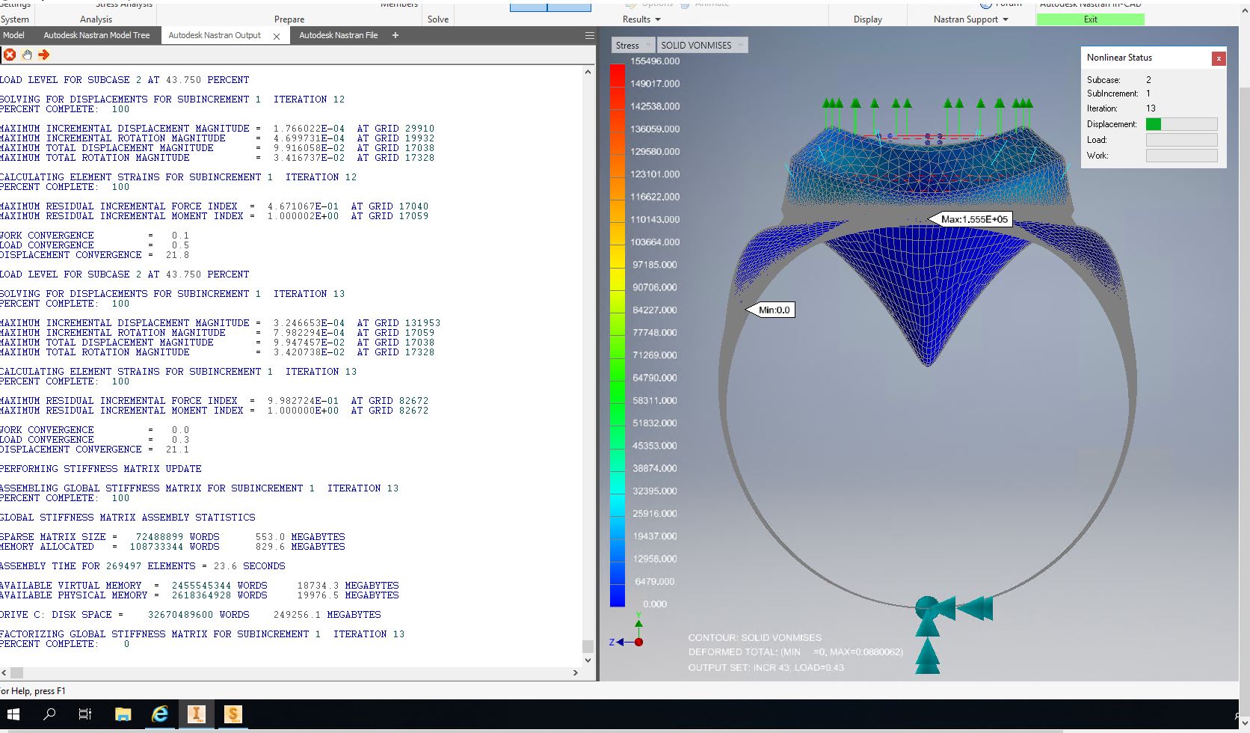Open the Stress result type dropdown
Viewport: 1250px width, 733px height.
coord(633,45)
